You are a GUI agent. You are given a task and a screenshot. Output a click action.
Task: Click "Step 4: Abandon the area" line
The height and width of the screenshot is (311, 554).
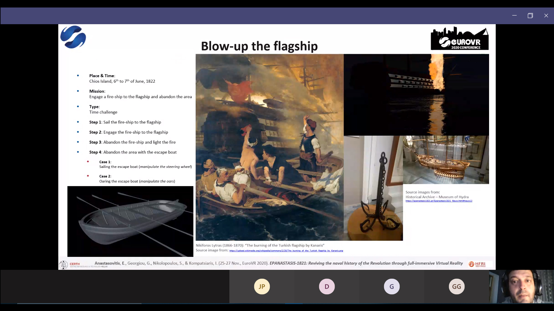click(133, 152)
